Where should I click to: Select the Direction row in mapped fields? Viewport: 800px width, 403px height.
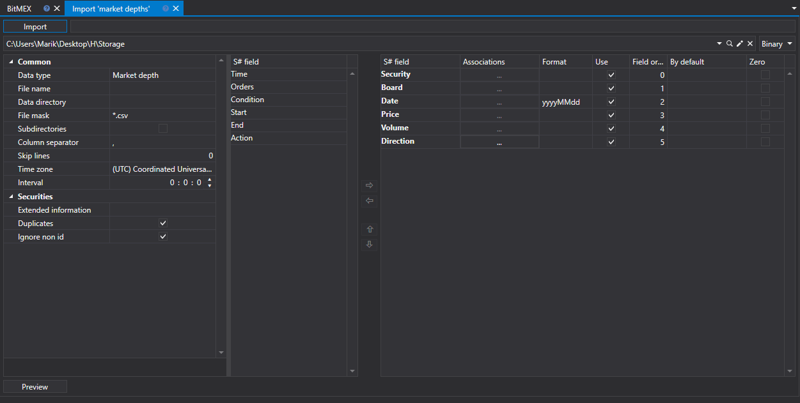pyautogui.click(x=583, y=142)
